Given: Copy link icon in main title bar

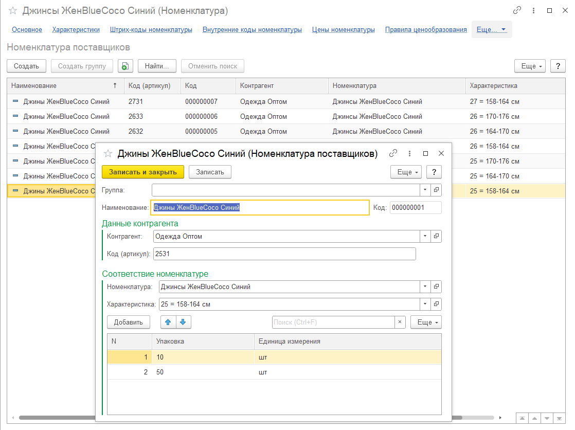Looking at the screenshot, I should click(x=517, y=10).
